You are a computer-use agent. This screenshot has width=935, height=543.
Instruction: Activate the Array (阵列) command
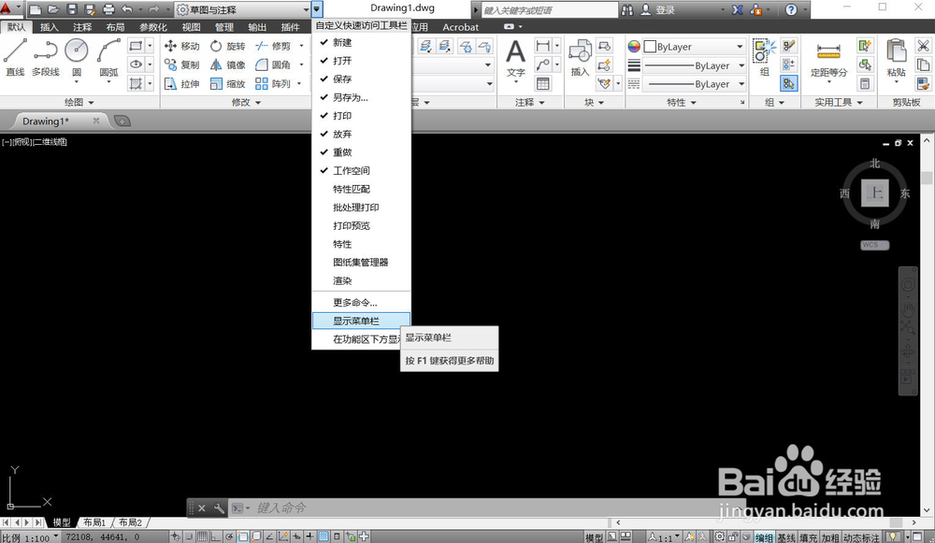[x=276, y=83]
